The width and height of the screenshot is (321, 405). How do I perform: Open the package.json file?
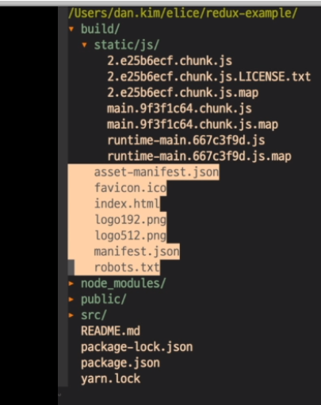point(120,363)
